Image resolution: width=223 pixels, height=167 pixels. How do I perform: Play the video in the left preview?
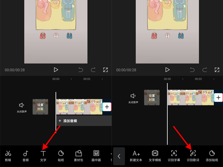pyautogui.click(x=56, y=70)
